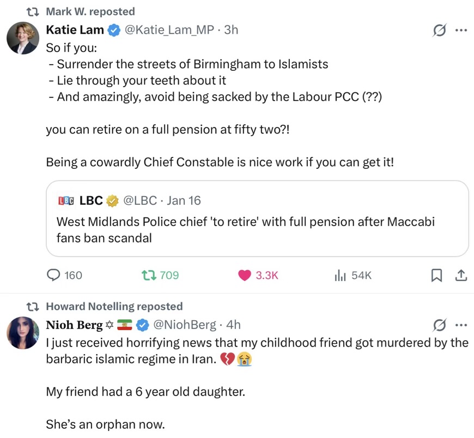
Task: Click Katie Lam's blue verified badge
Action: [x=114, y=31]
